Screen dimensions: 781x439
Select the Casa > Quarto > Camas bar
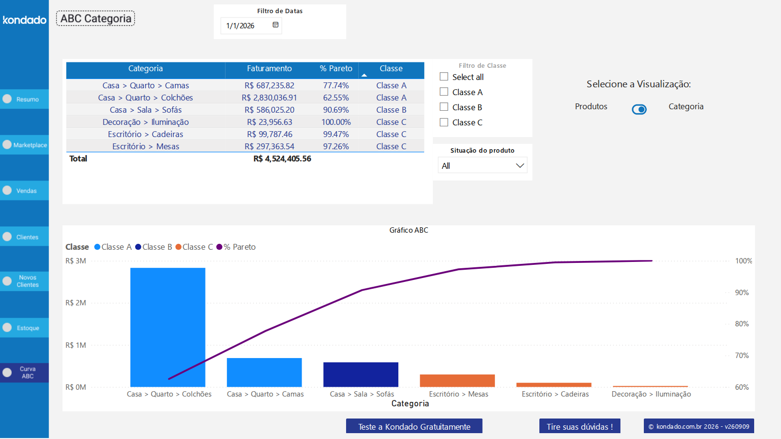(264, 373)
